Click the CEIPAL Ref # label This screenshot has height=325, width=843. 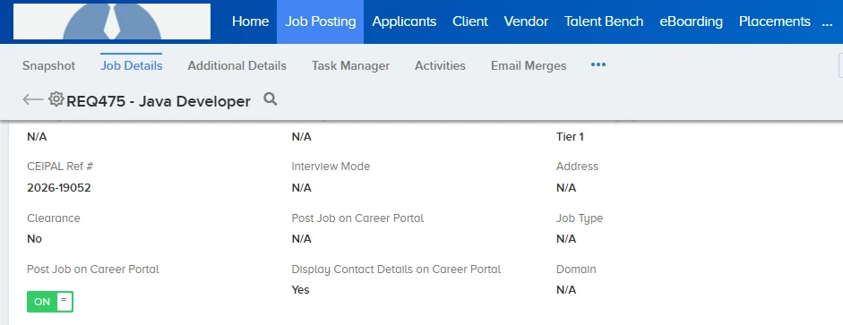coord(60,167)
